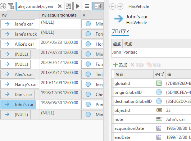The height and width of the screenshot is (141, 191).
Task: Clear the query text with the X
Action: 60,6
